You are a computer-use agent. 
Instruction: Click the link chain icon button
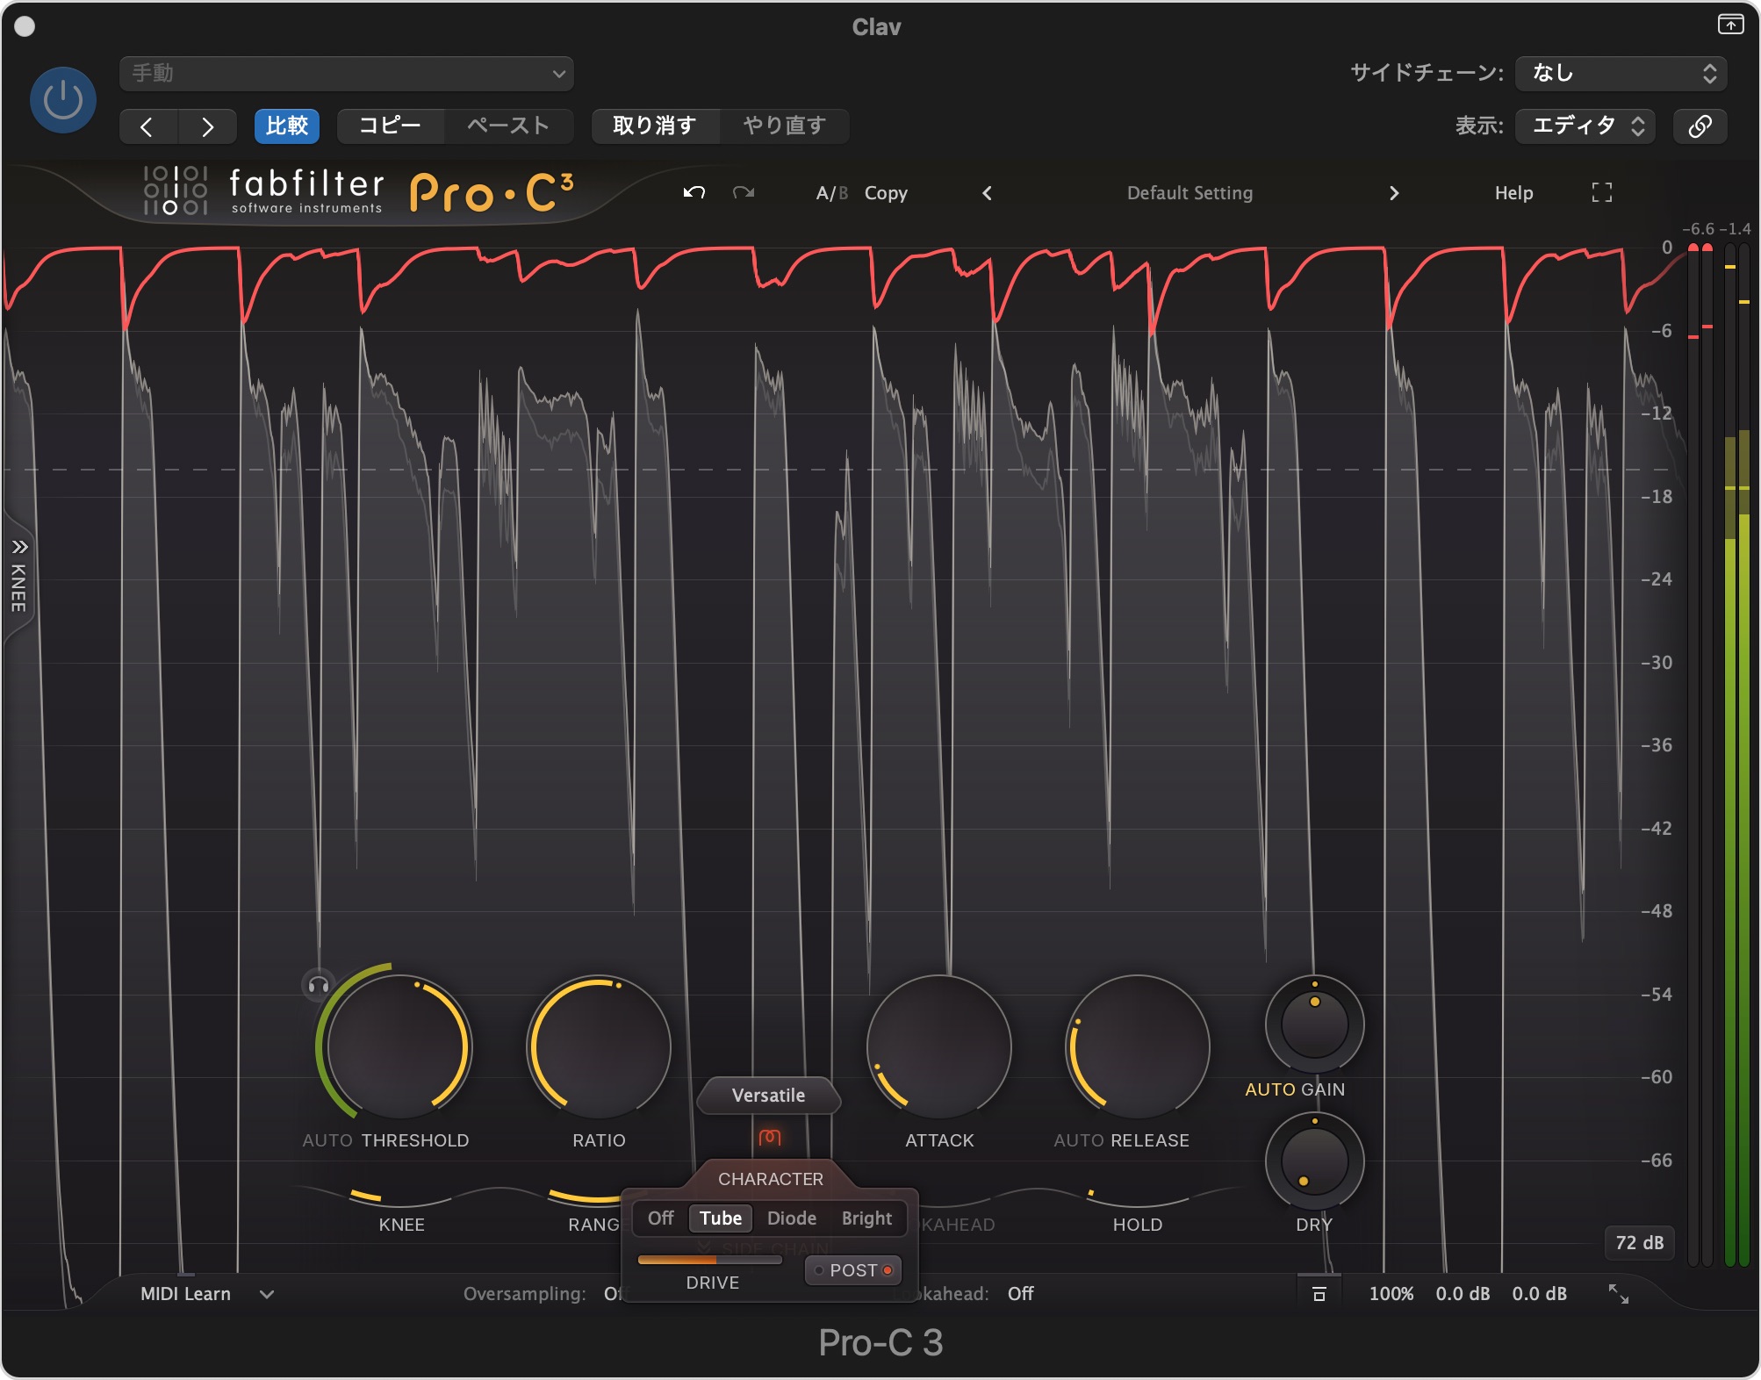pyautogui.click(x=1700, y=126)
